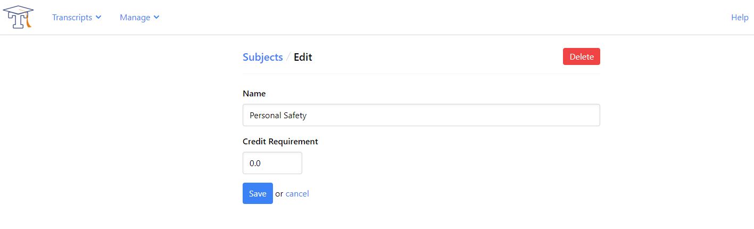Open the Help link
The image size is (754, 229).
click(740, 18)
